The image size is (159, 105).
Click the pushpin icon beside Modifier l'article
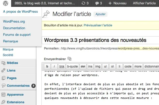pyautogui.click(x=46, y=14)
